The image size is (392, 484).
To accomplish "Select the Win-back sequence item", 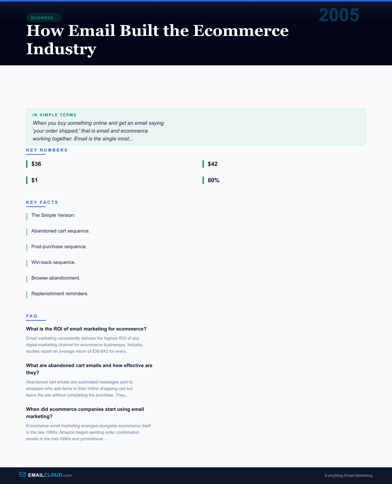I will pyautogui.click(x=54, y=262).
